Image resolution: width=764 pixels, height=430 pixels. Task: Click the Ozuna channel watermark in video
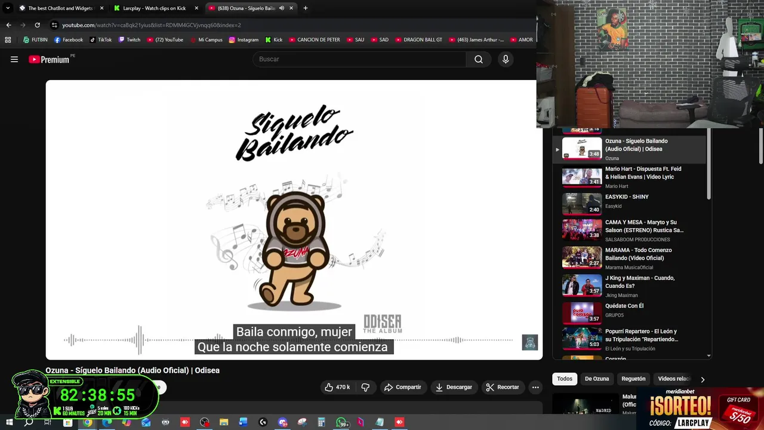pyautogui.click(x=530, y=342)
